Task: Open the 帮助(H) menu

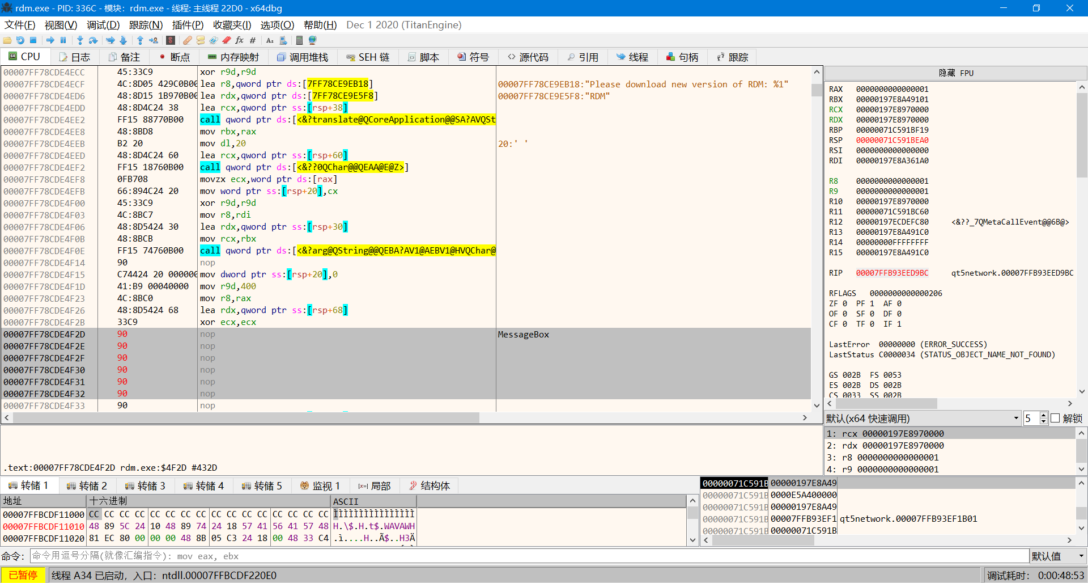Action: [x=320, y=25]
